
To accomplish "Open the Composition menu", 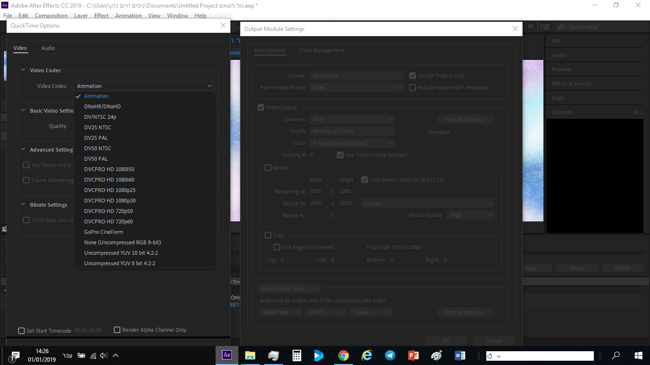I will point(51,15).
